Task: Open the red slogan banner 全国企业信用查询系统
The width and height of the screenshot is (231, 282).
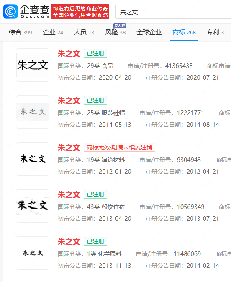Action: (x=80, y=12)
